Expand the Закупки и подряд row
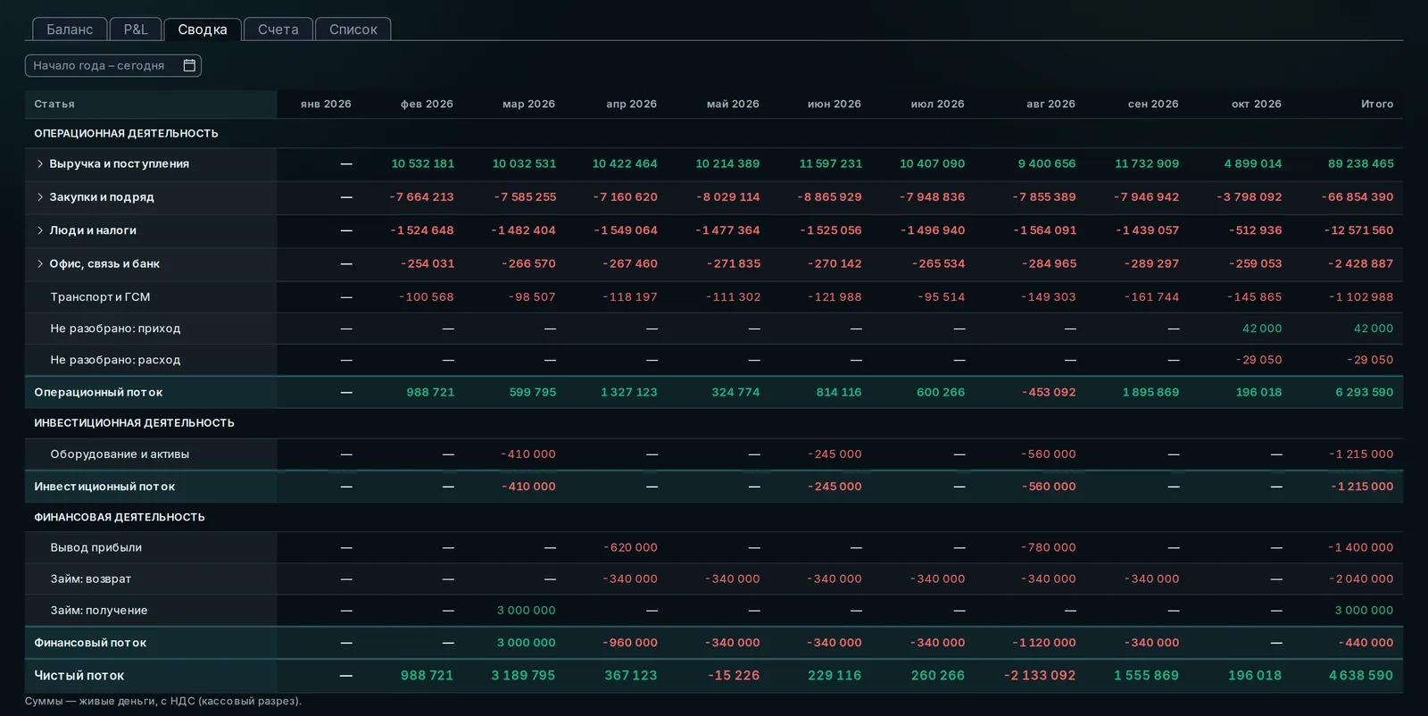 (x=40, y=197)
